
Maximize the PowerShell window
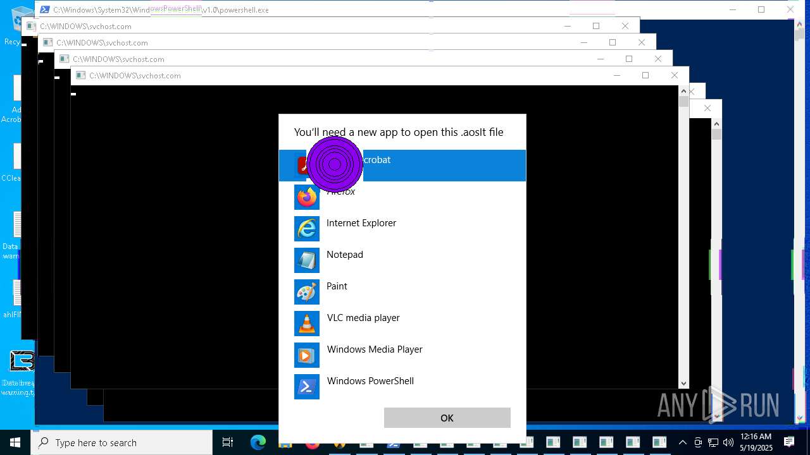(x=761, y=9)
